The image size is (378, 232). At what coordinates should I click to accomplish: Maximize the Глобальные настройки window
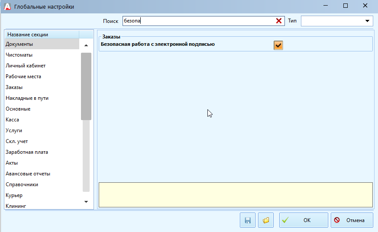(x=346, y=6)
